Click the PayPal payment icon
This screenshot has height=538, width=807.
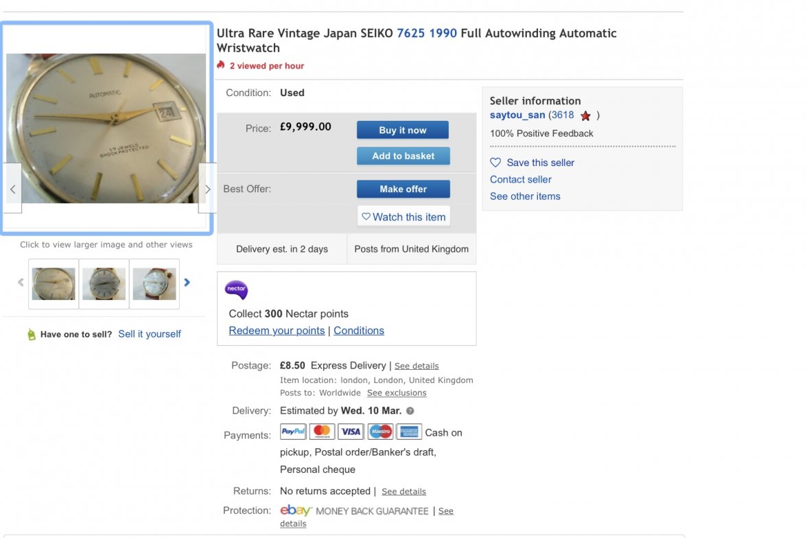click(293, 432)
